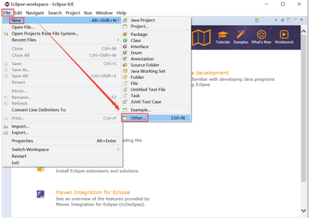This screenshot has width=309, height=219.
Task: Choose Java Working Set entry
Action: tap(156, 71)
